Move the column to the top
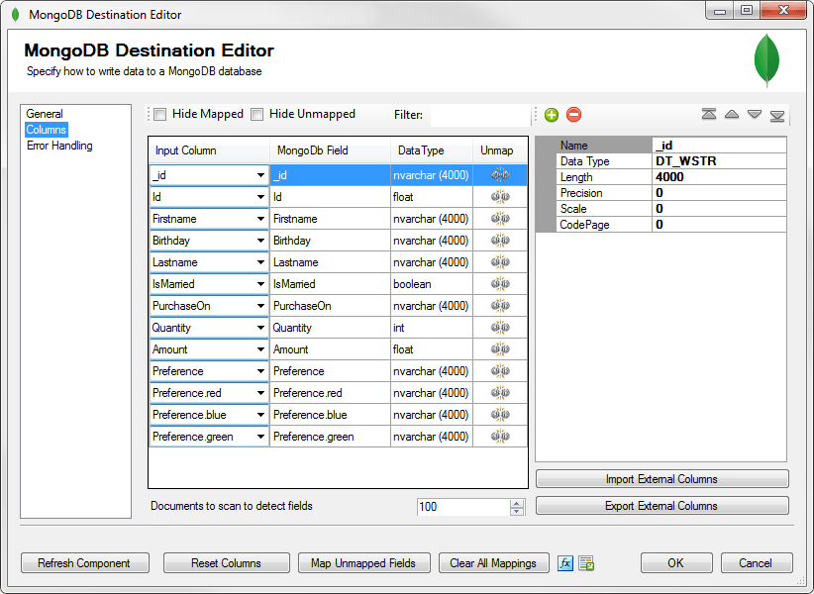The height and width of the screenshot is (594, 814). [709, 114]
